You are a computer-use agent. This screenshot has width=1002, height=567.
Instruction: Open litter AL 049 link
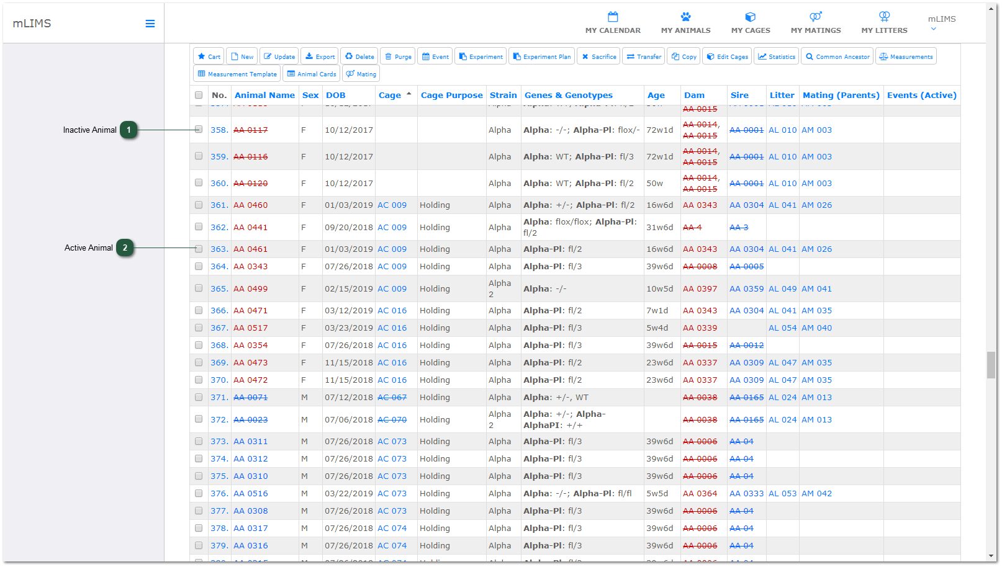coord(782,288)
